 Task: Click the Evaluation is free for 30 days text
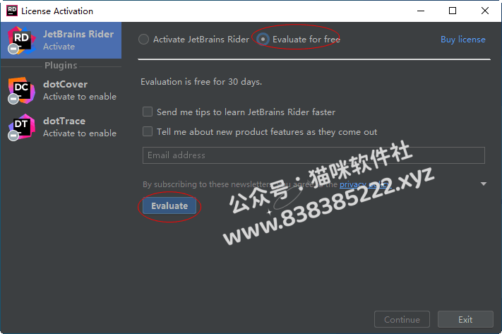(x=201, y=82)
